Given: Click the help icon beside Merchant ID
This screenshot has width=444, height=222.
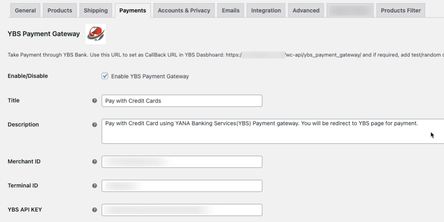Looking at the screenshot, I should (x=95, y=162).
